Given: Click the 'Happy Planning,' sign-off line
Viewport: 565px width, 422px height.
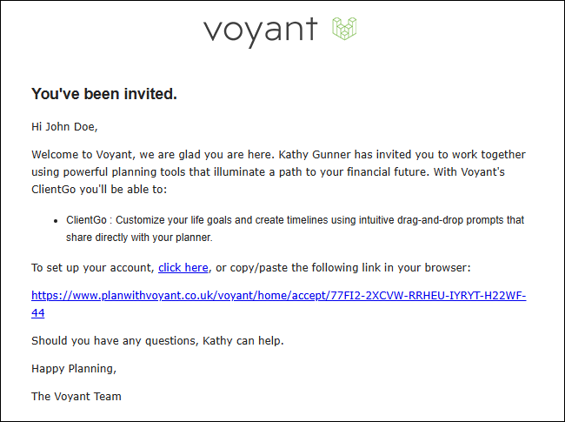Looking at the screenshot, I should tap(74, 369).
